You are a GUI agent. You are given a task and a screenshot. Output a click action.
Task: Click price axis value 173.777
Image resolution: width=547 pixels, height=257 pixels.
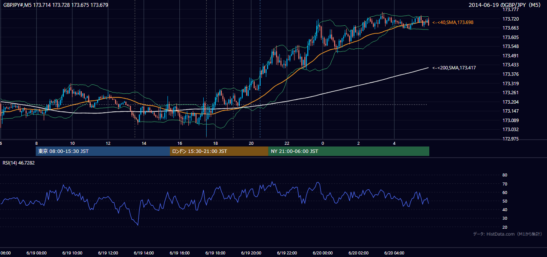pos(510,9)
